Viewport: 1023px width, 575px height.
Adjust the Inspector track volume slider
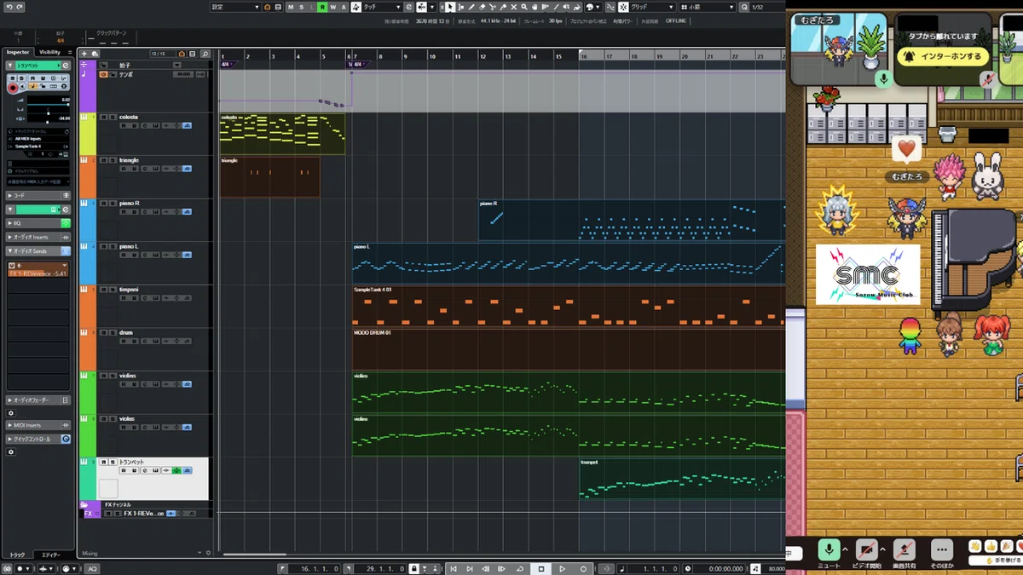tap(48, 105)
